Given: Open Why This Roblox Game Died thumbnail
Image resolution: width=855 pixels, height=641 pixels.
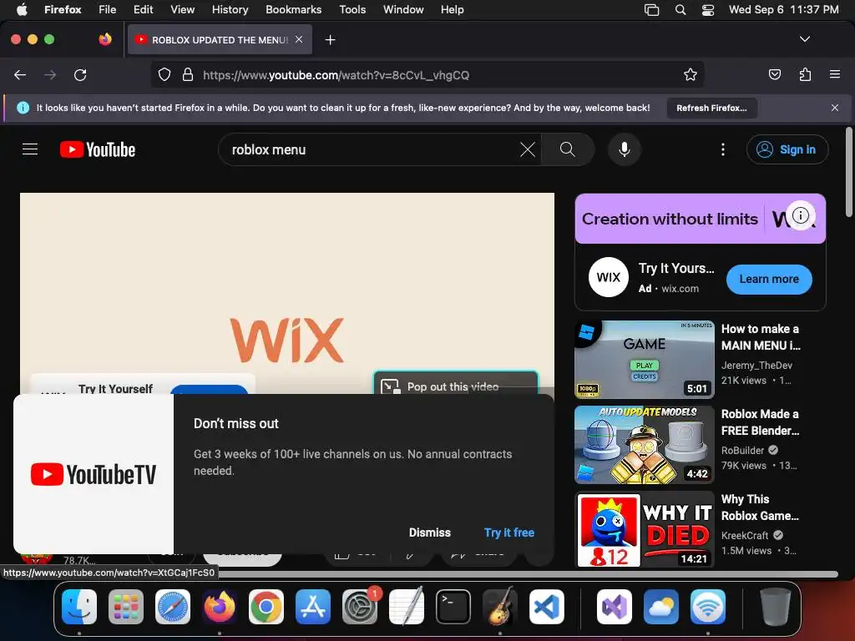Looking at the screenshot, I should click(645, 530).
